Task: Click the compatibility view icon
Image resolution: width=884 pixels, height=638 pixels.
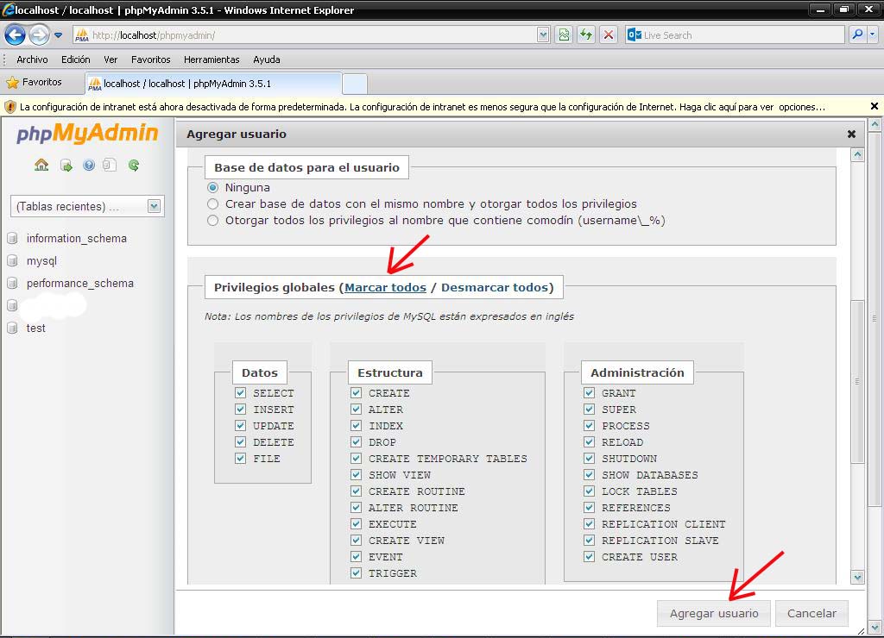Action: pos(564,34)
